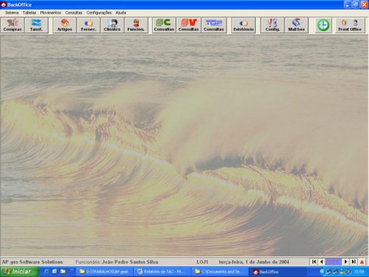
Task: Open the TOP Consultas icon
Action: (x=214, y=25)
